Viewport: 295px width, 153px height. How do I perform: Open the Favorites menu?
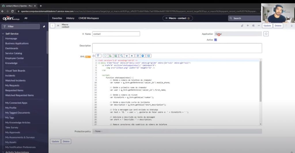[x=57, y=18]
